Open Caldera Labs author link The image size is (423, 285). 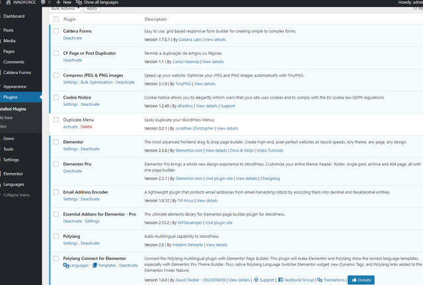(190, 40)
